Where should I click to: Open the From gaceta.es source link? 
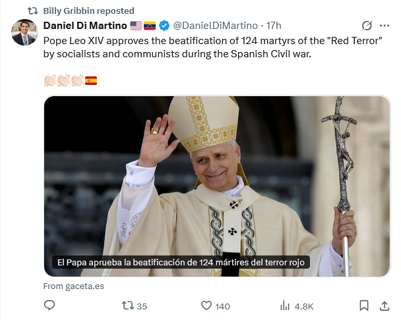(73, 286)
